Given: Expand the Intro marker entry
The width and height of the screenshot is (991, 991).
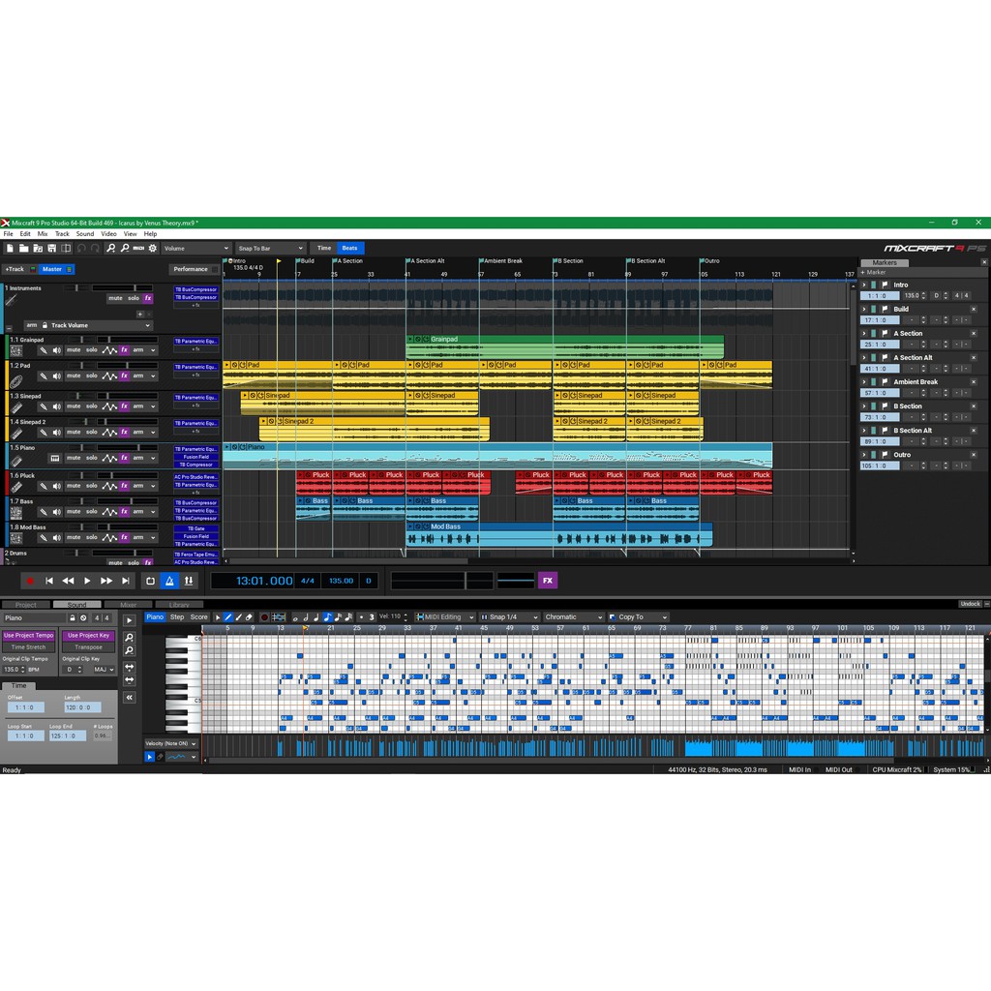Looking at the screenshot, I should pyautogui.click(x=864, y=285).
